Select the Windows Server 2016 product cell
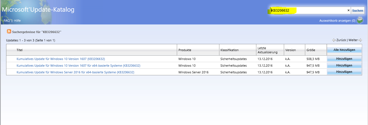This screenshot has height=125, width=368. (x=193, y=72)
